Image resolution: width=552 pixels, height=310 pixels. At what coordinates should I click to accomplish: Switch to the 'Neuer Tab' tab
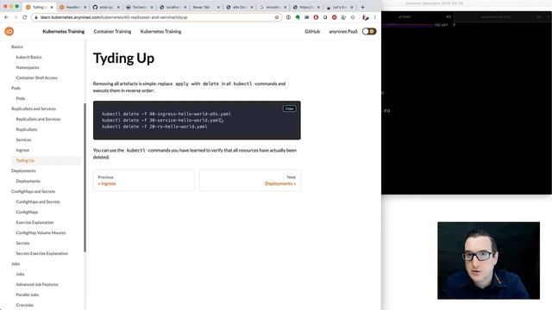205,7
